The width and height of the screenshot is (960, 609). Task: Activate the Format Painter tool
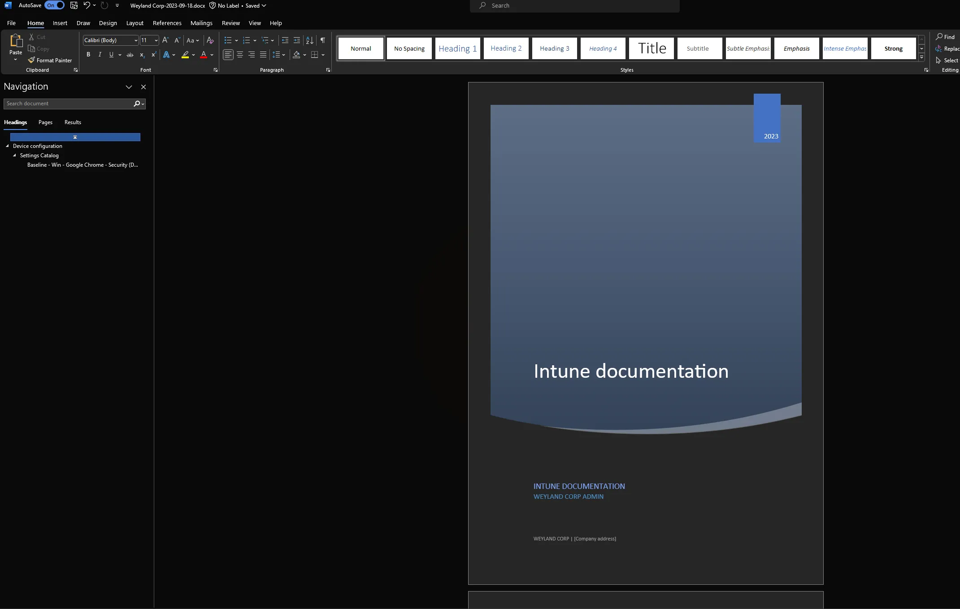pyautogui.click(x=50, y=60)
